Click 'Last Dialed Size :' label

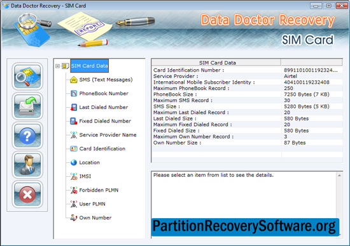click(x=175, y=119)
